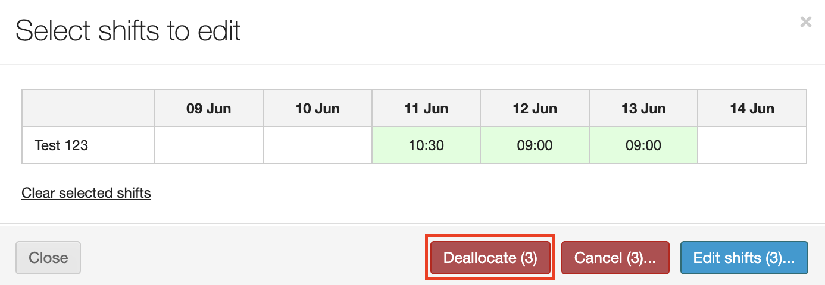The image size is (825, 285).
Task: Click the 11 Jun column header
Action: [426, 109]
